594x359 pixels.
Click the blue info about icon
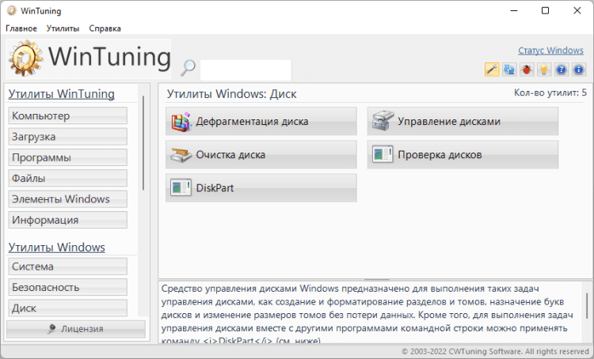pyautogui.click(x=579, y=70)
